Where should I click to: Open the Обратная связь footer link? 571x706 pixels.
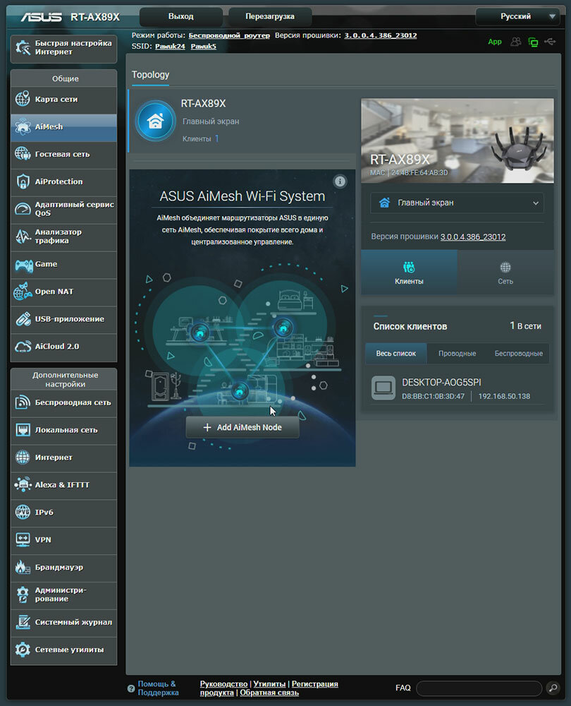coord(269,693)
